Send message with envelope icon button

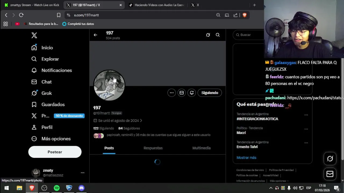point(182,93)
